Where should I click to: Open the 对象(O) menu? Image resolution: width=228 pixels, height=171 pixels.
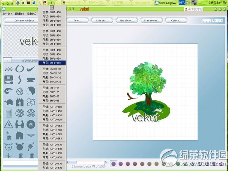pos(31,14)
